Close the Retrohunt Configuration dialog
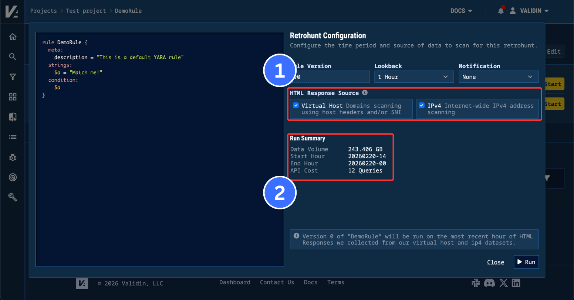The width and height of the screenshot is (574, 300). click(496, 262)
